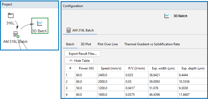Sort by Speed (mm/s) column header
This screenshot has width=208, height=99.
(x=111, y=68)
